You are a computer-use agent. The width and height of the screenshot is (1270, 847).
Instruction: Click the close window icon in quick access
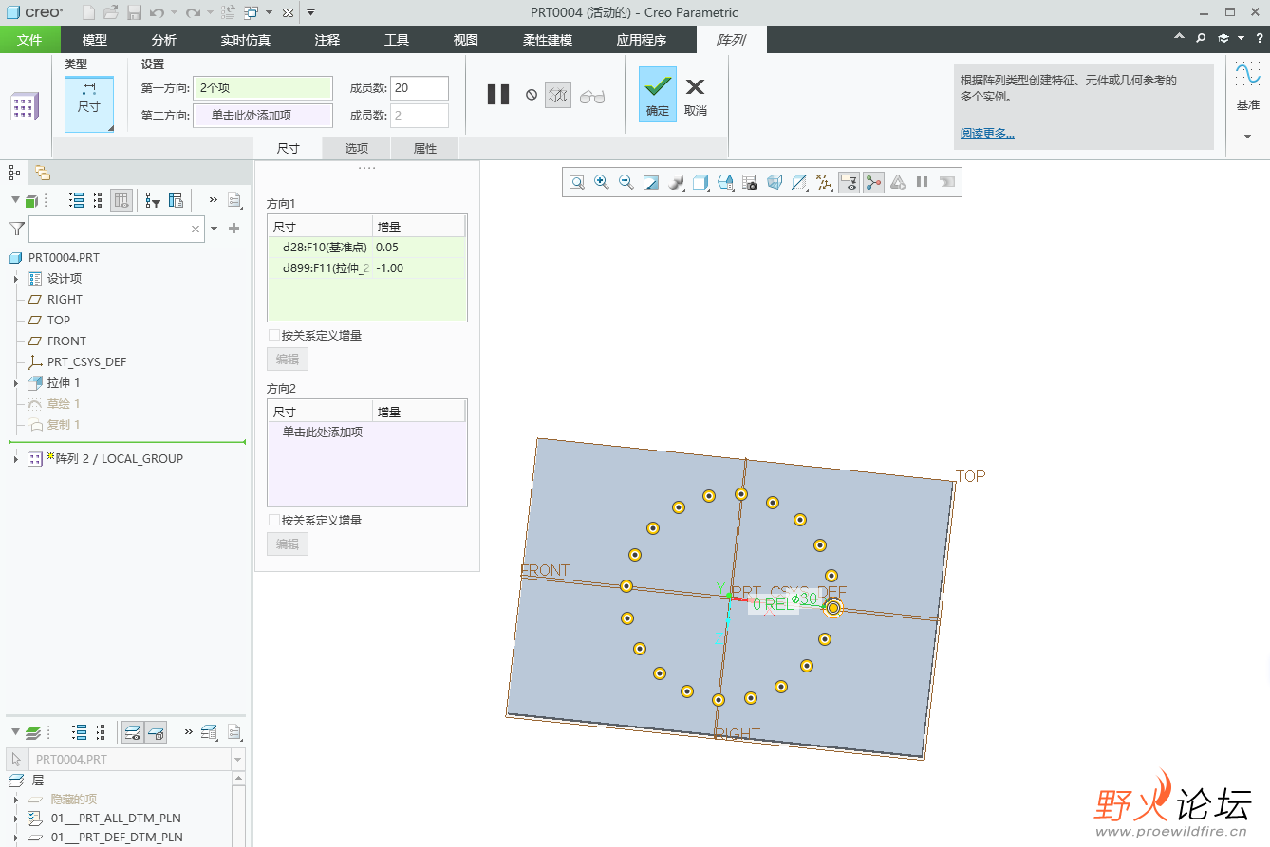[x=288, y=12]
